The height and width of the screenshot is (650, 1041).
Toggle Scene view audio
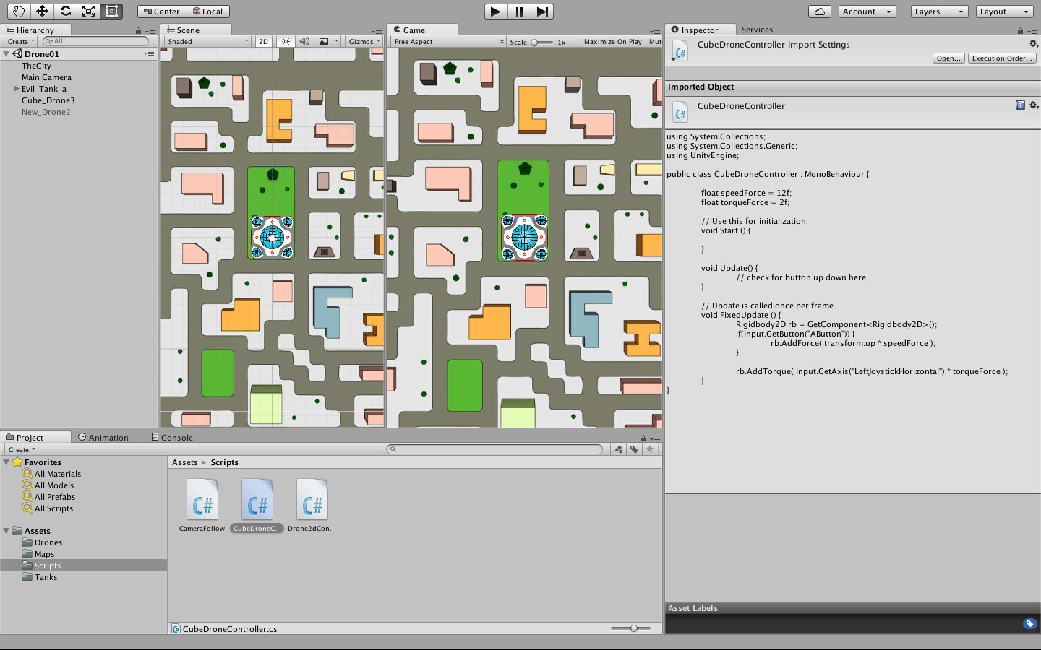[x=304, y=41]
